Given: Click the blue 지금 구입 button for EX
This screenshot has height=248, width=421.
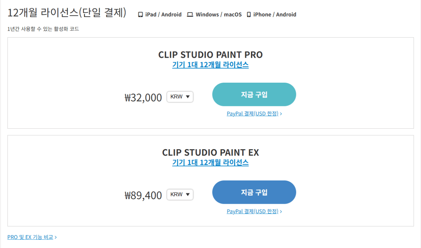Looking at the screenshot, I should (x=254, y=192).
